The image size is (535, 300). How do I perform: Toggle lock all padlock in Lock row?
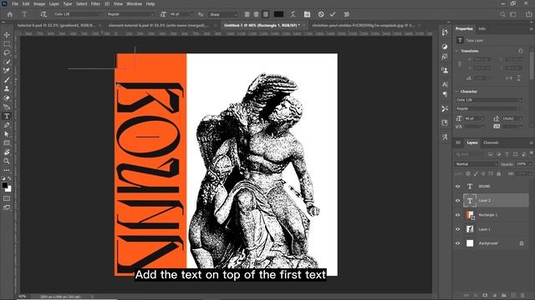tap(499, 174)
